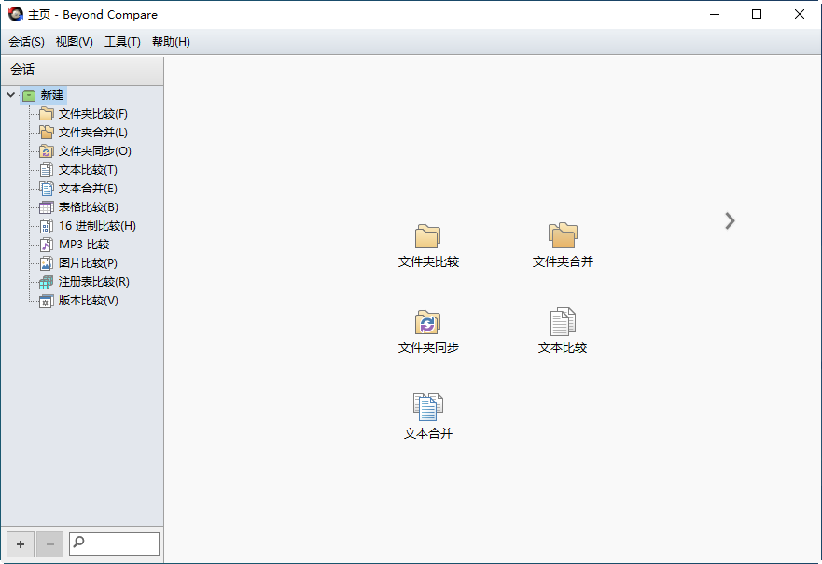Click the sync icon beside 文件夹同步(O)

click(x=46, y=151)
